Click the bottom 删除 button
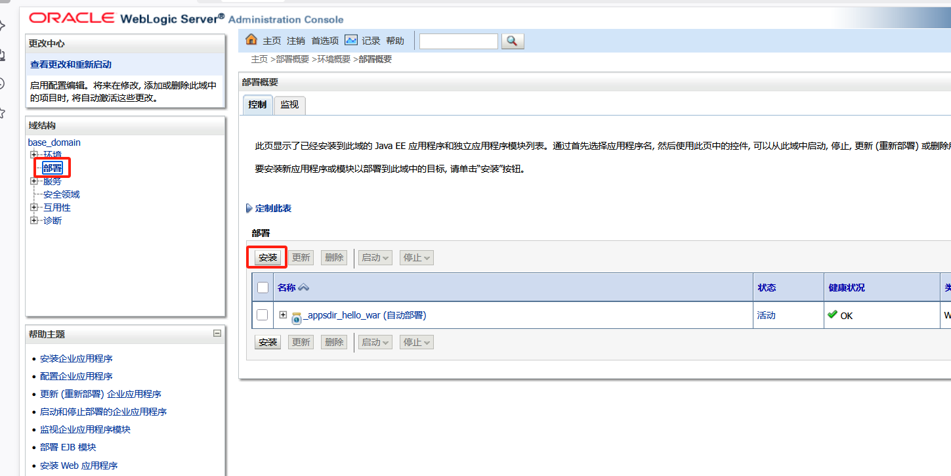Screen dimensions: 951x476 click(x=334, y=342)
